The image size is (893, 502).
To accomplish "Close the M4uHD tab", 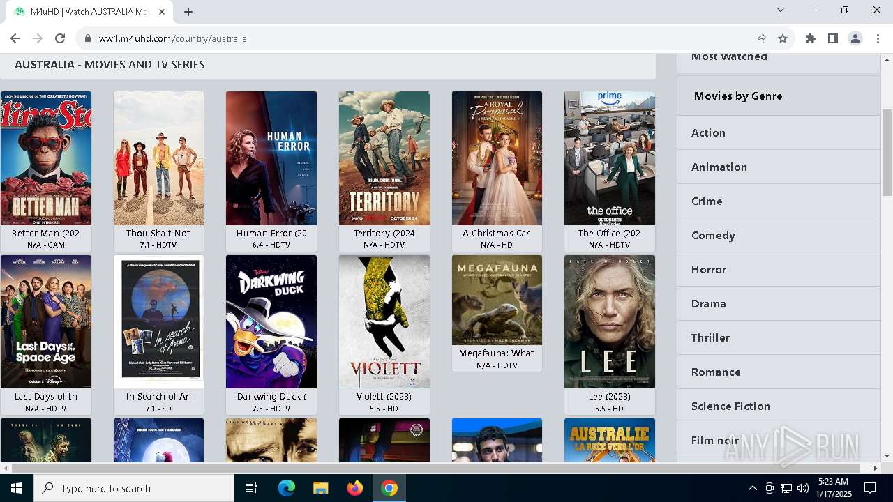I will pos(163,12).
